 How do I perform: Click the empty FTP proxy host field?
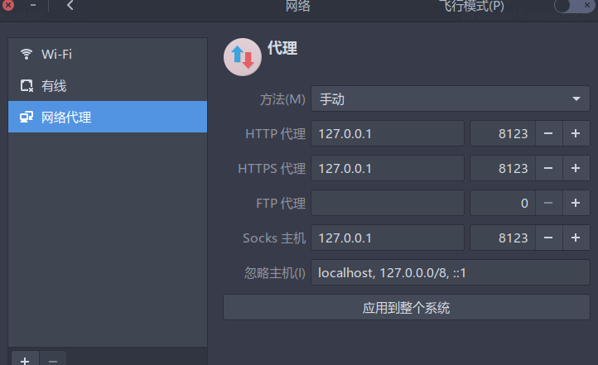[388, 203]
